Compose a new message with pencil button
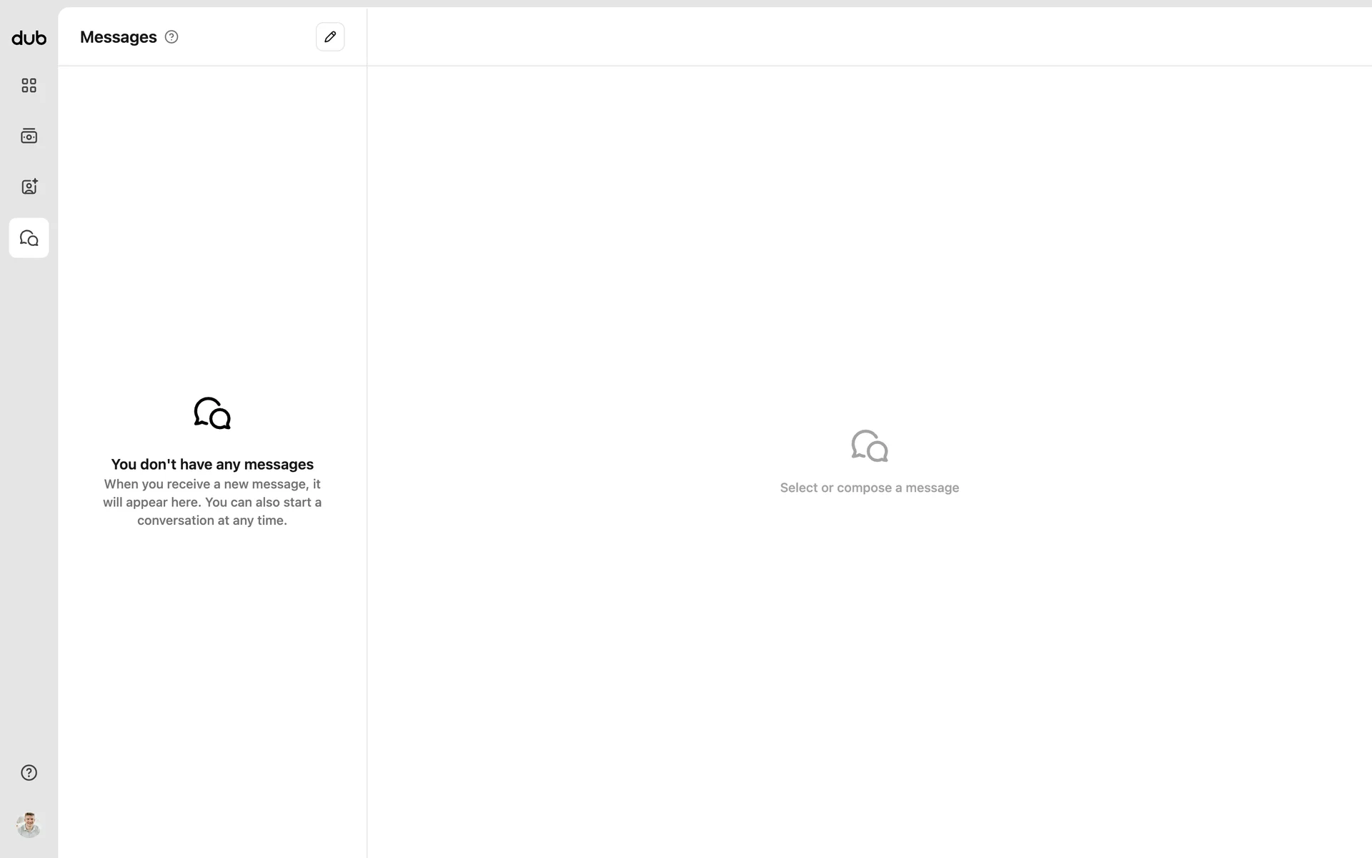 (330, 37)
